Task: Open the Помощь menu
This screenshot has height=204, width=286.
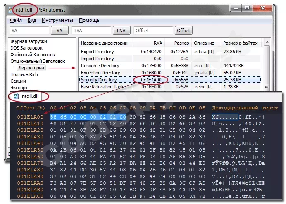Action: click(x=89, y=20)
